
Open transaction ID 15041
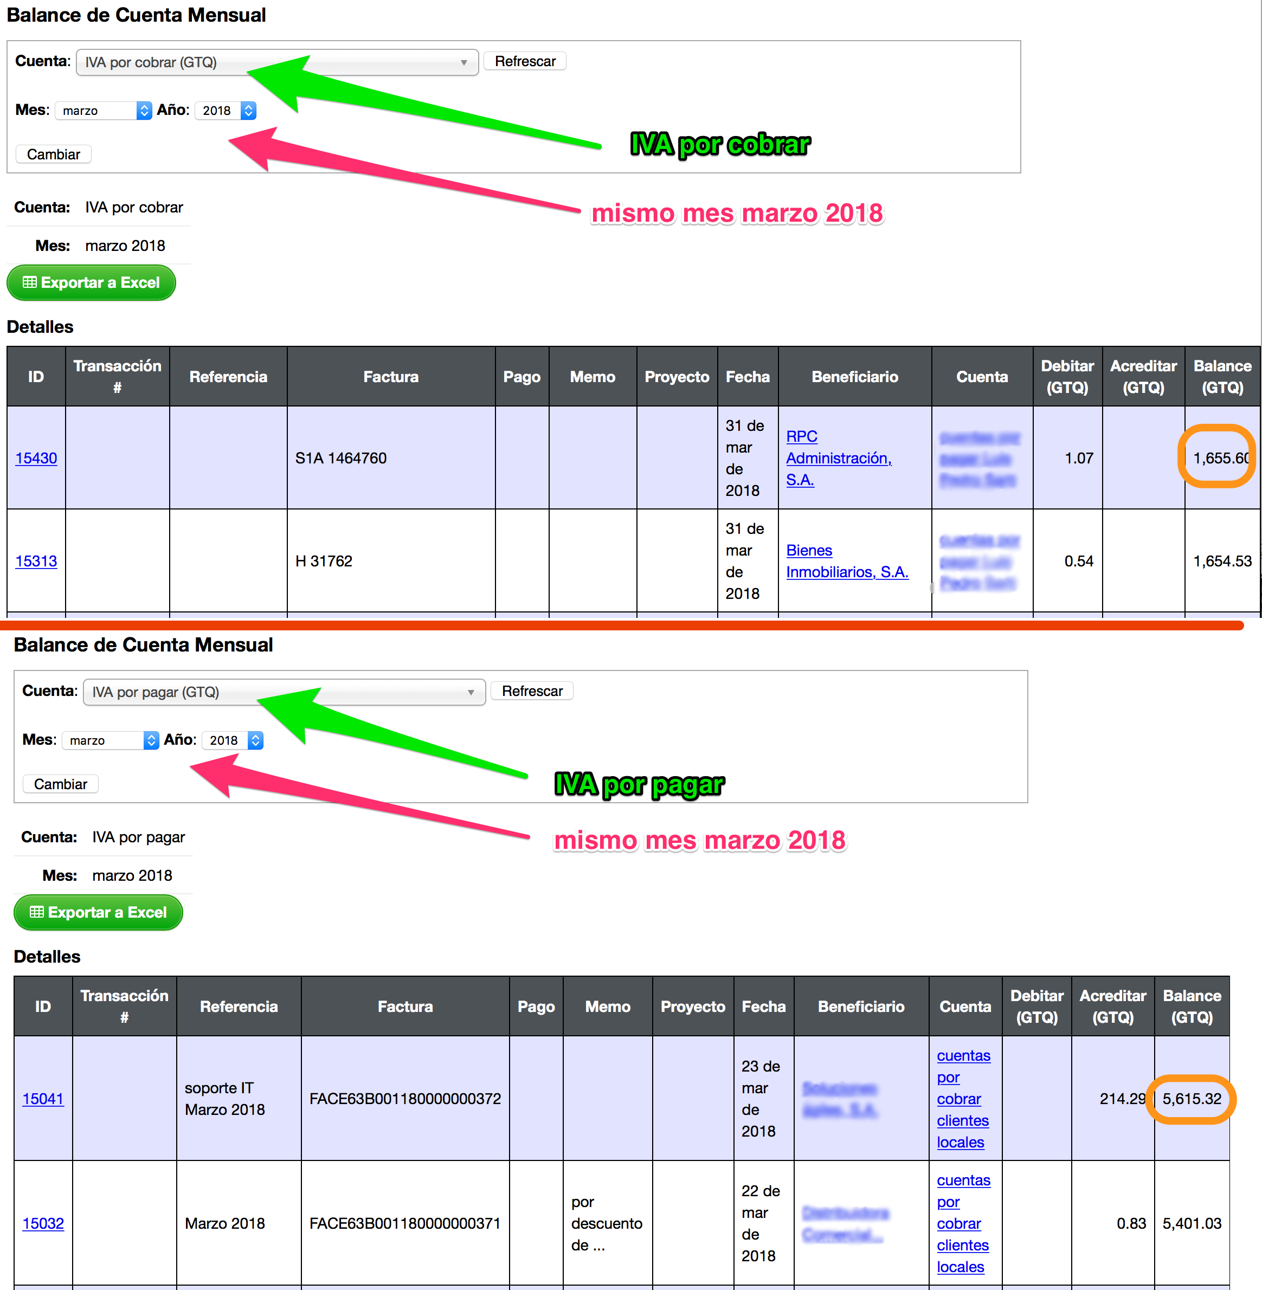point(43,1099)
